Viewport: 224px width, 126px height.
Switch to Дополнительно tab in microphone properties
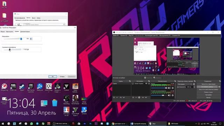tap(25, 31)
